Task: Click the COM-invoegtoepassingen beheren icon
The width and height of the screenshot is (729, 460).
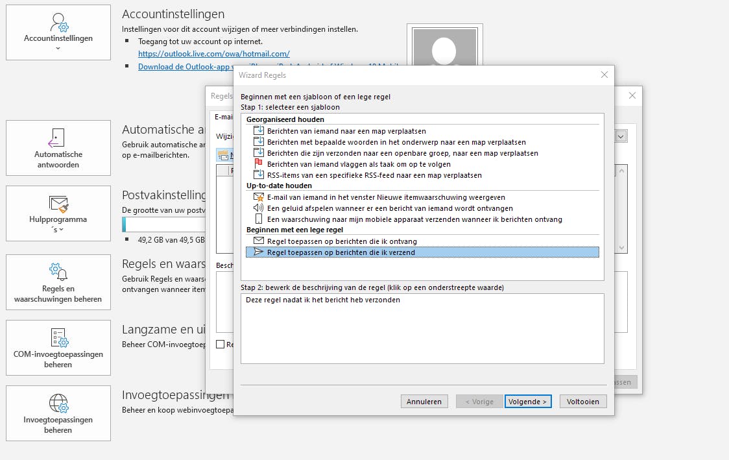Action: 59,337
